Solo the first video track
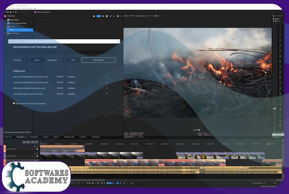Viewport: 289px width, 194px height. [37, 147]
